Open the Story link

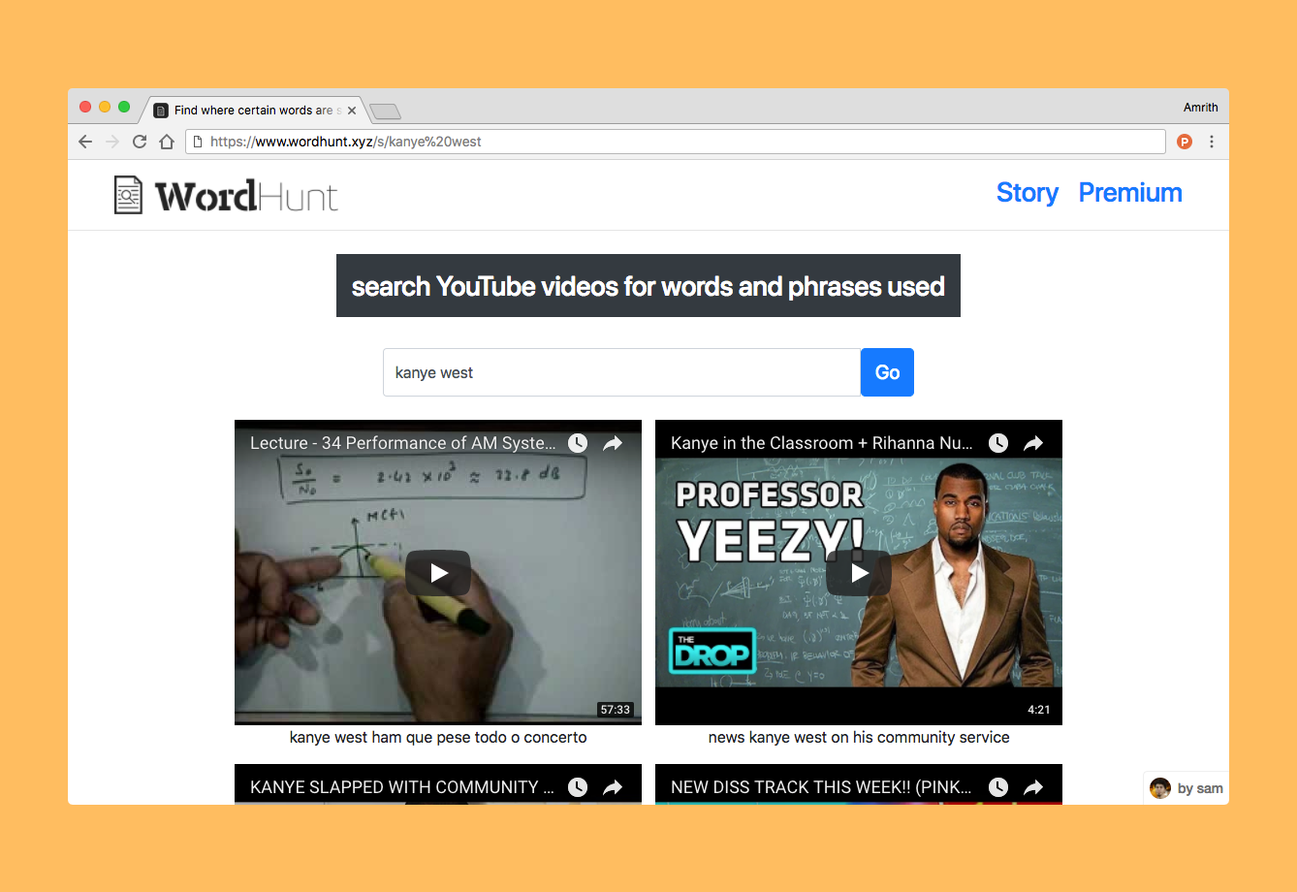tap(1028, 193)
